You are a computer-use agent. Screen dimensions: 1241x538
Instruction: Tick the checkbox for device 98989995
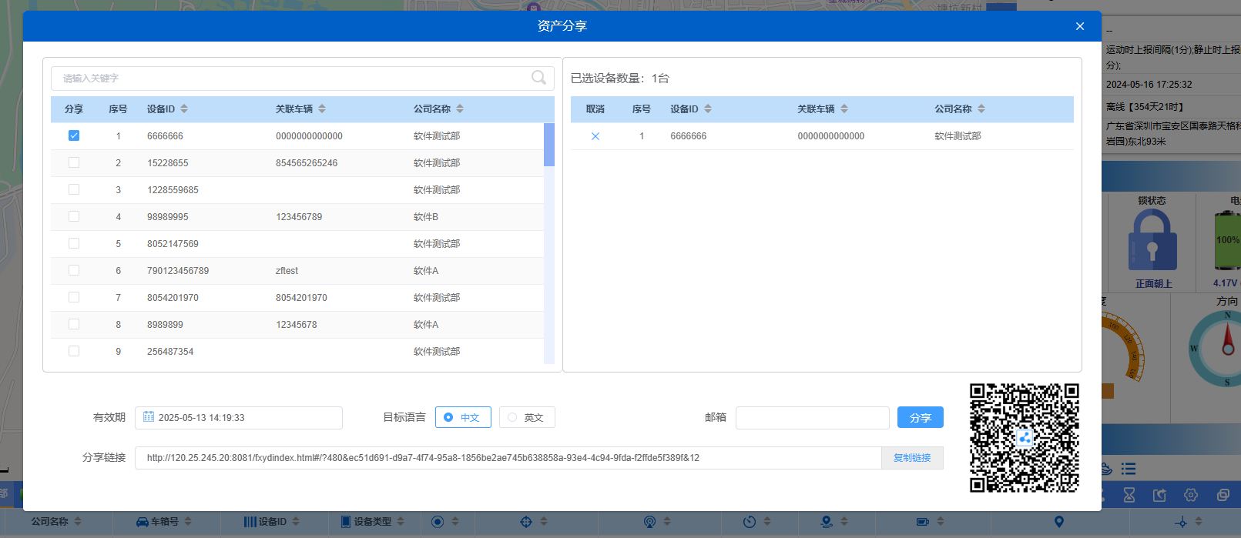74,216
